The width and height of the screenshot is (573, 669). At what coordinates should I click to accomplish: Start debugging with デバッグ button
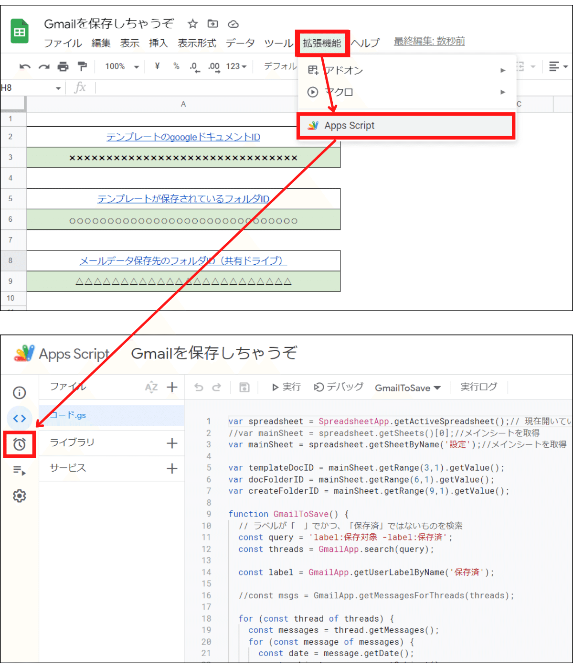pyautogui.click(x=339, y=387)
